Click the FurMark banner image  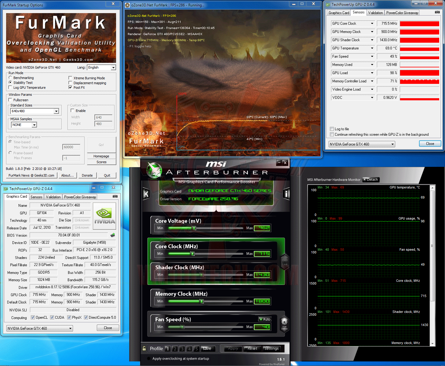[x=61, y=38]
